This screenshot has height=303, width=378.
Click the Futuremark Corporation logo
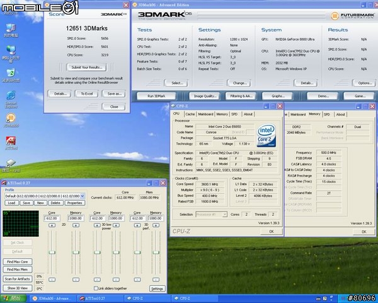352,16
